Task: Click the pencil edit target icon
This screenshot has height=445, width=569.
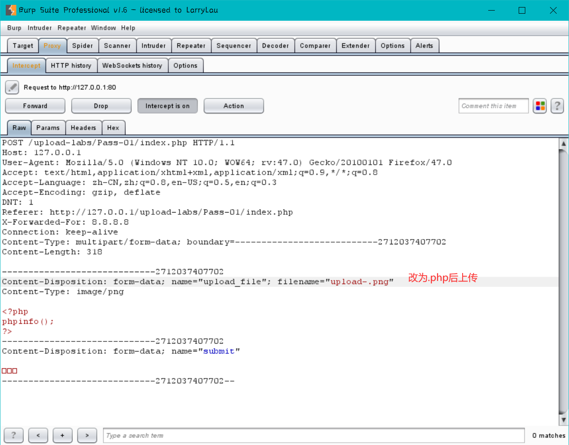Action: [x=12, y=87]
